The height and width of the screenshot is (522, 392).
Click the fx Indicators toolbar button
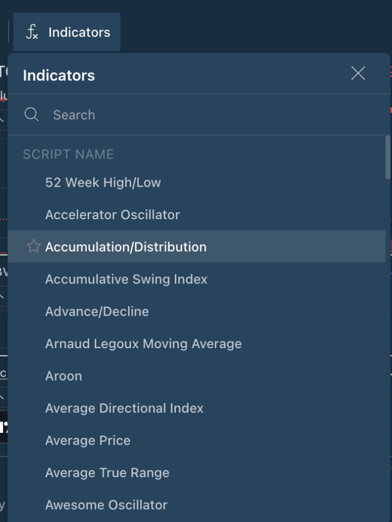67,32
